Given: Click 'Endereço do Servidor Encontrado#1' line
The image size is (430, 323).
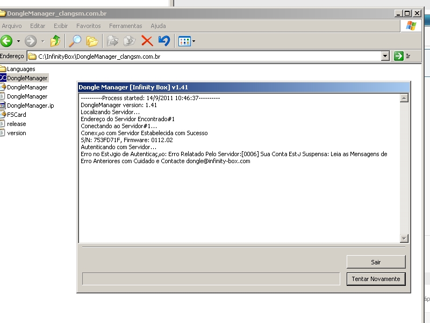Looking at the screenshot, I should coord(127,119).
